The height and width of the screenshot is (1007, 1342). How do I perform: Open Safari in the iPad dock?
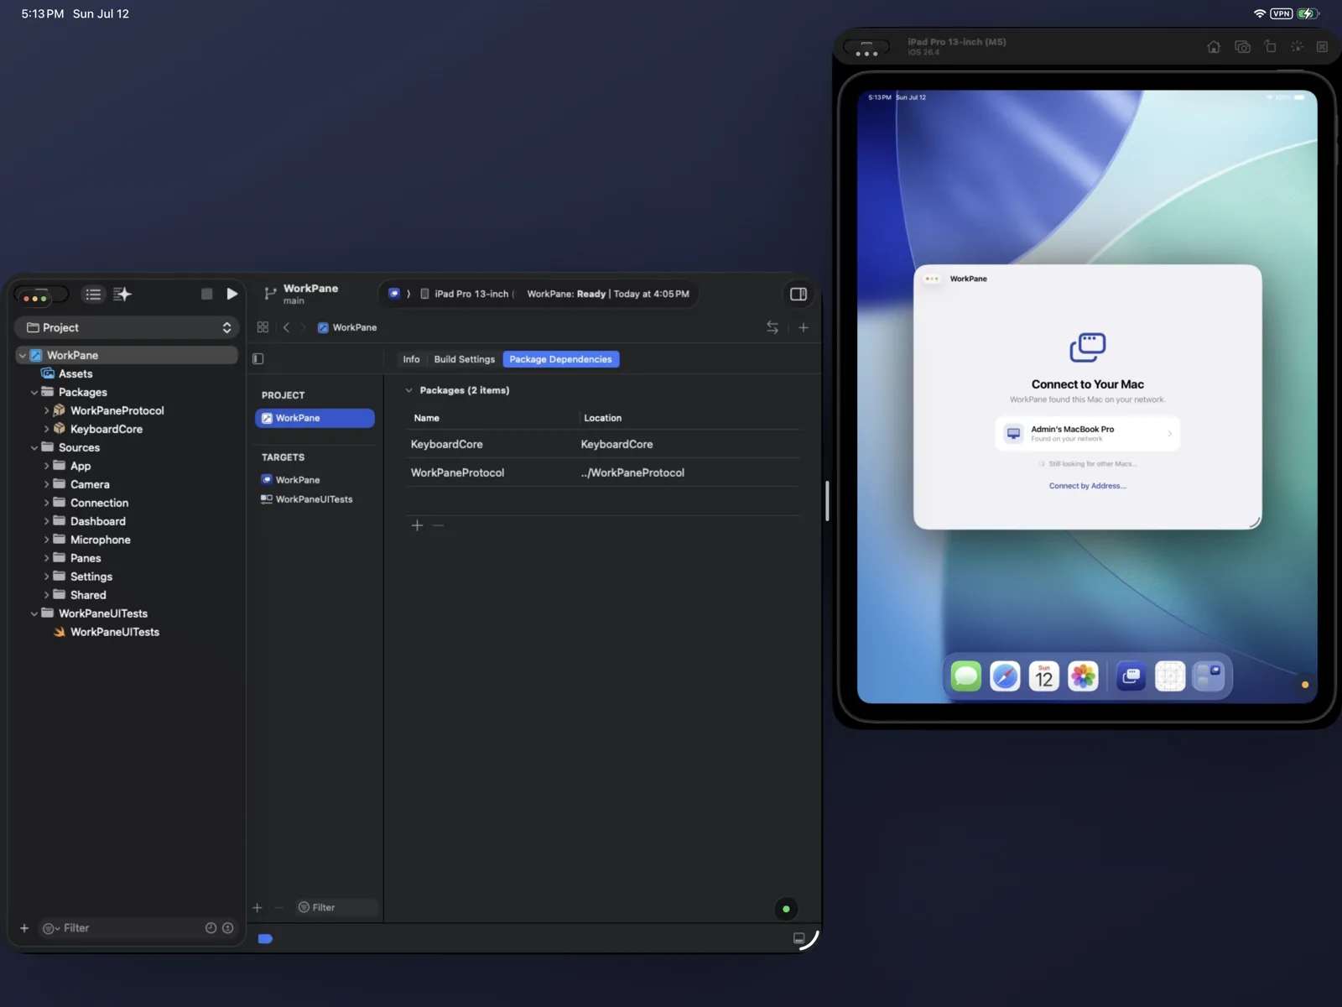pyautogui.click(x=1005, y=676)
